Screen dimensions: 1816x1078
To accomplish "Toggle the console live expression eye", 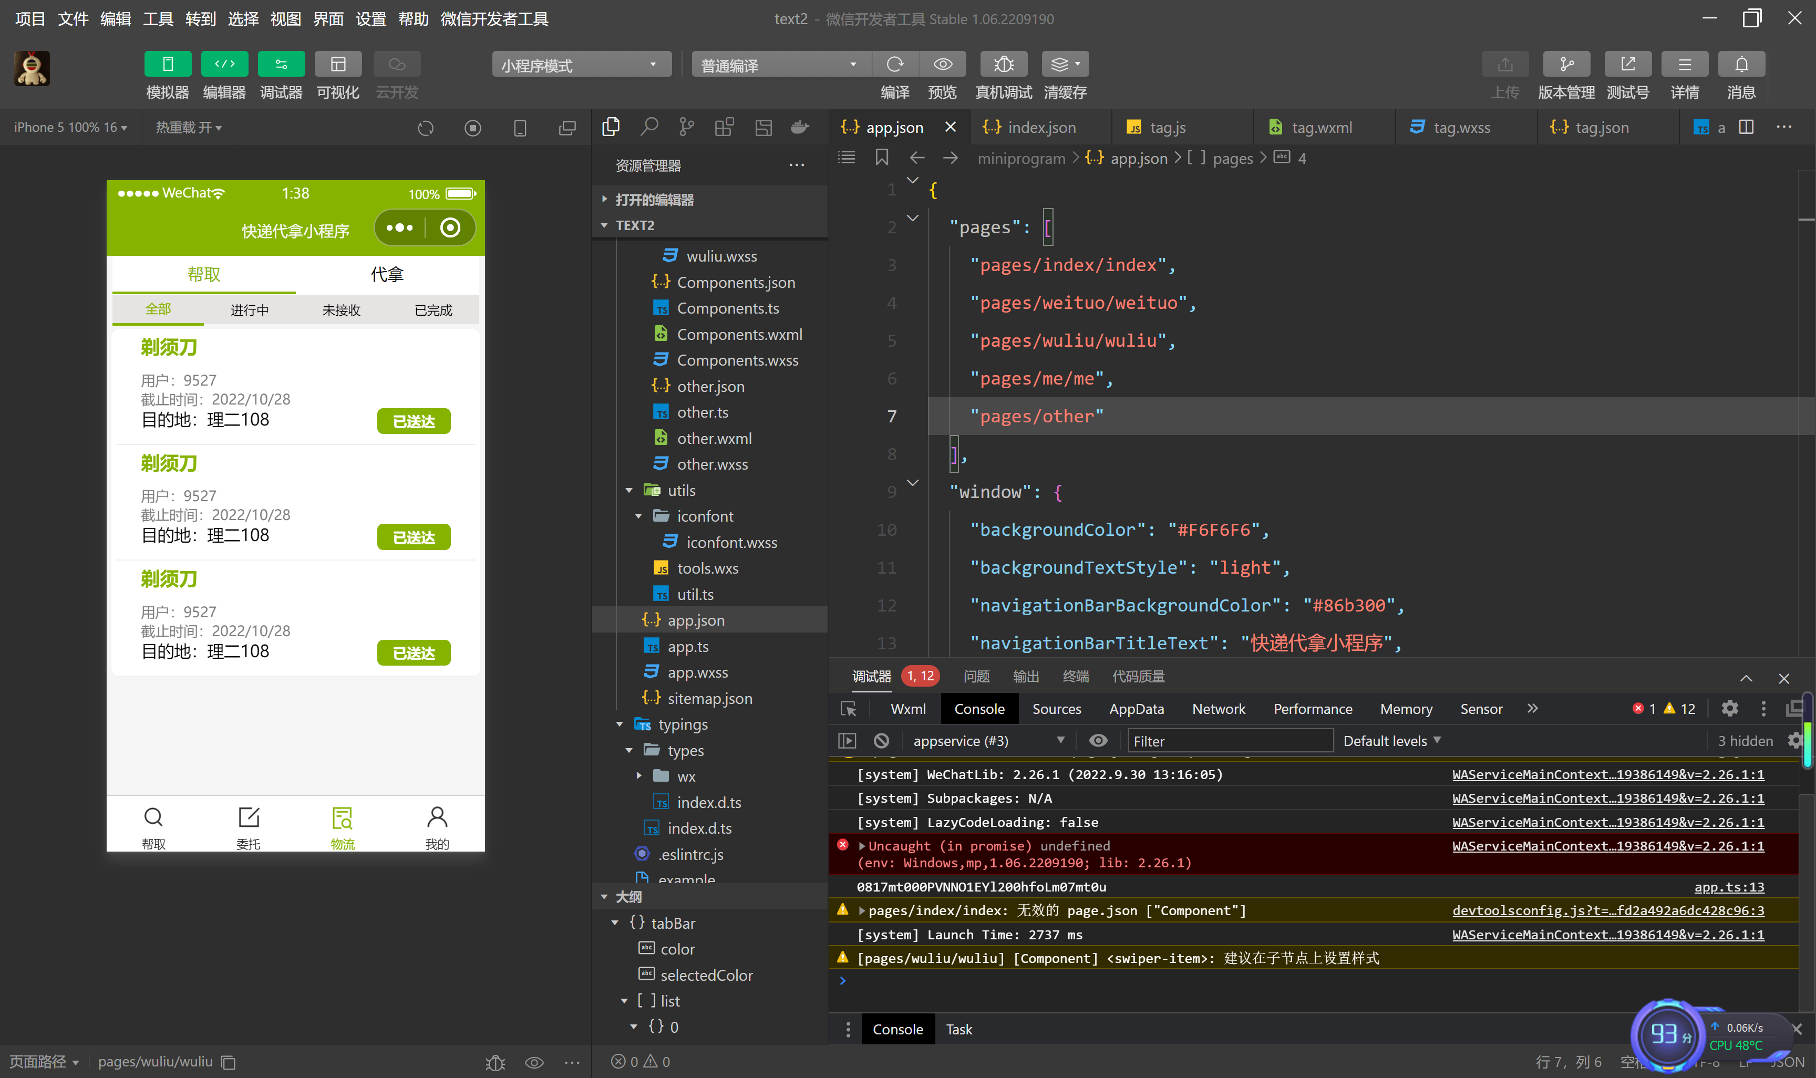I will [x=1098, y=741].
